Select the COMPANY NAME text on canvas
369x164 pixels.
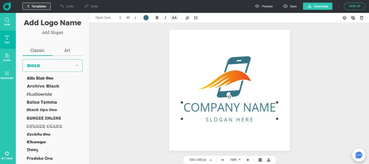tap(230, 107)
